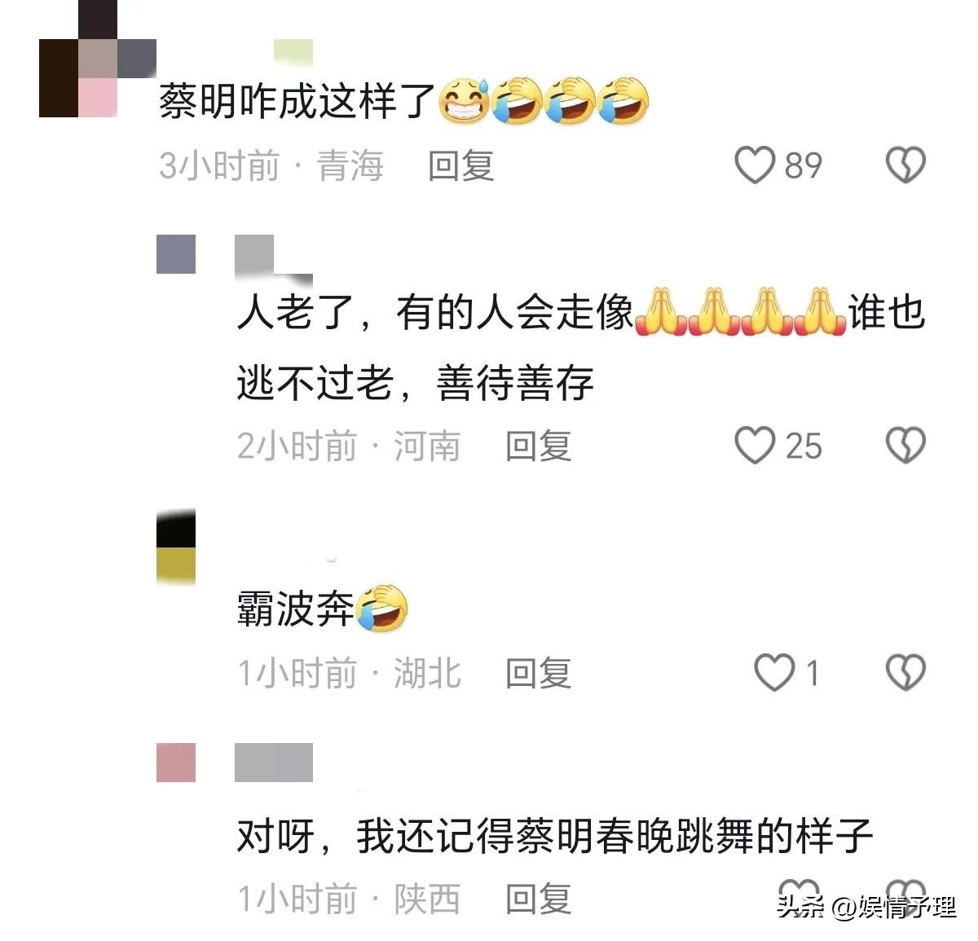Like the comment with 89 likes
978x941 pixels.
point(755,165)
